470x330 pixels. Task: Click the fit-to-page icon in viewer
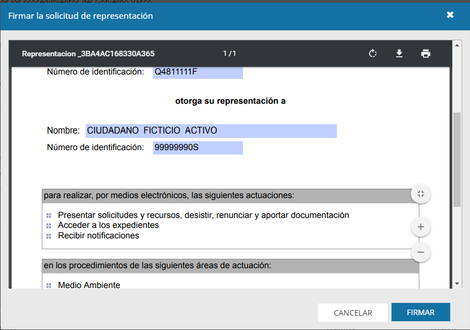point(421,194)
